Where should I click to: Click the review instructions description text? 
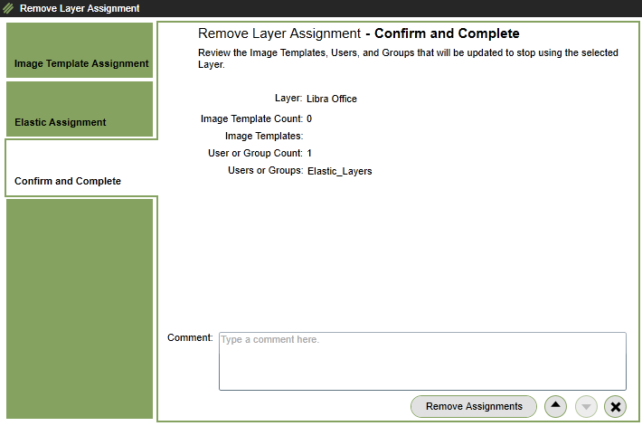pos(407,59)
